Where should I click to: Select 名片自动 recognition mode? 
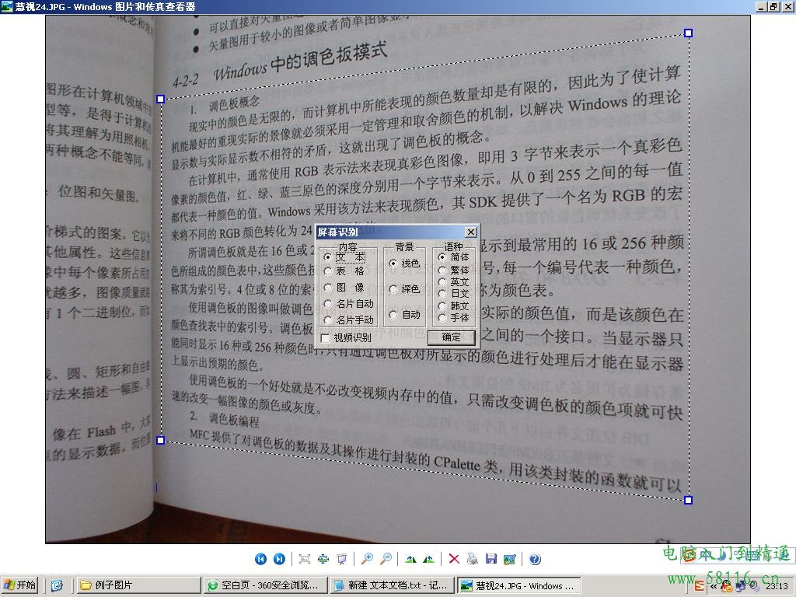[x=328, y=305]
